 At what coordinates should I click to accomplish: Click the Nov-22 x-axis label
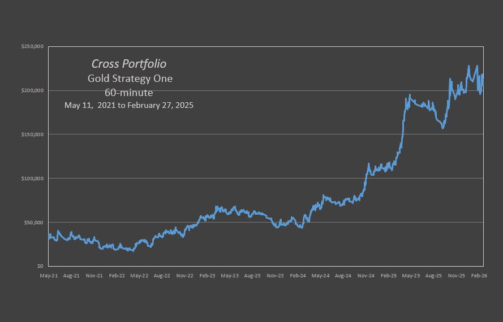pyautogui.click(x=185, y=276)
